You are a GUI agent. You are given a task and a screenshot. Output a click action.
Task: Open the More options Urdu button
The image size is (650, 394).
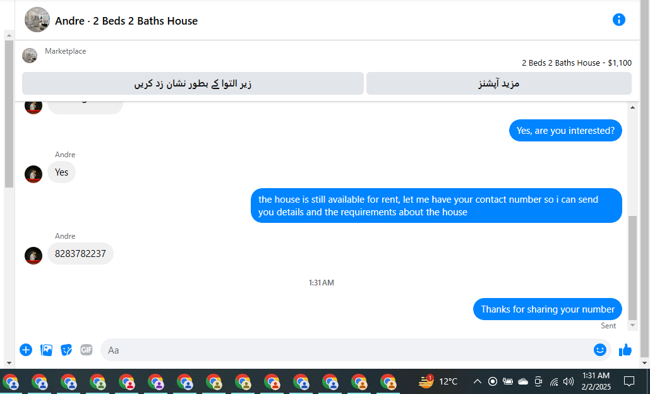[x=498, y=83]
